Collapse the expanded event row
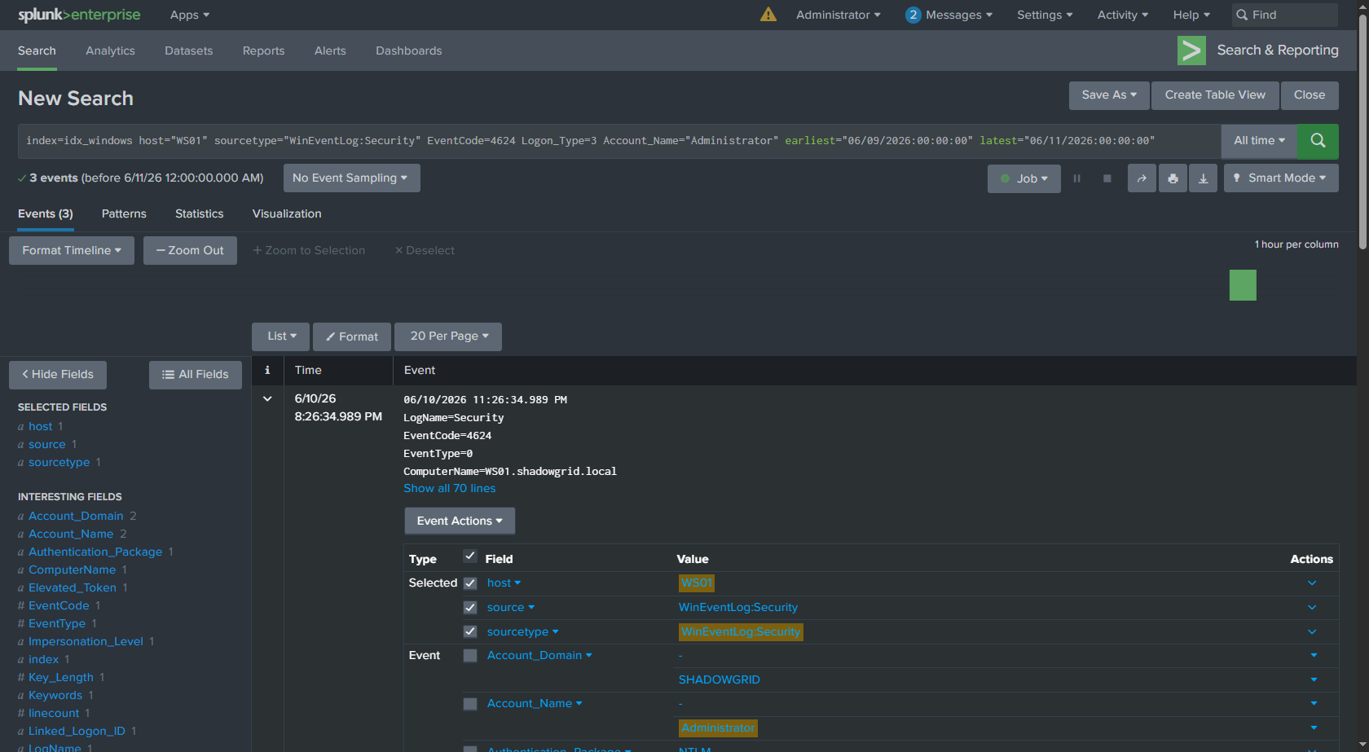 [x=267, y=399]
